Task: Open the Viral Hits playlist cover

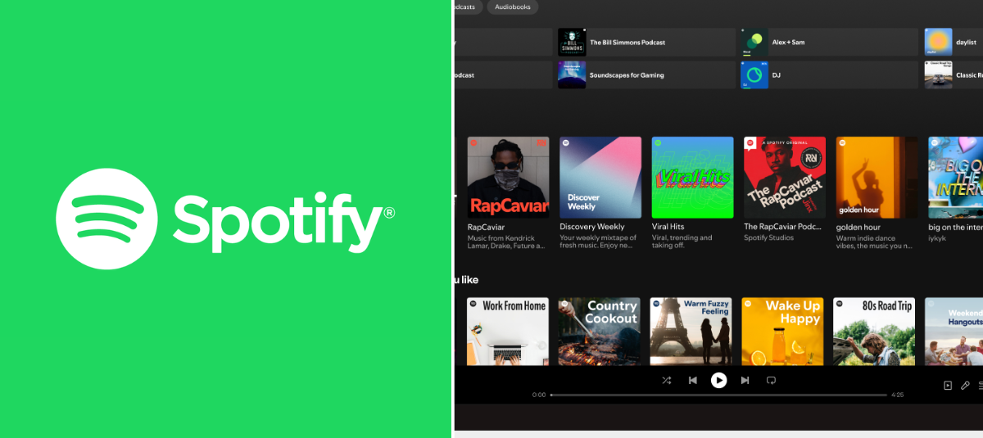Action: [x=692, y=177]
